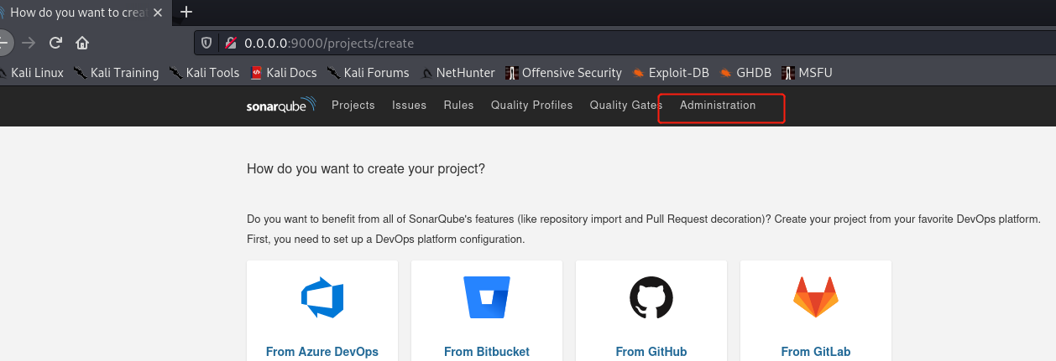Reload the page with the refresh icon
The width and height of the screenshot is (1056, 361).
[x=56, y=43]
